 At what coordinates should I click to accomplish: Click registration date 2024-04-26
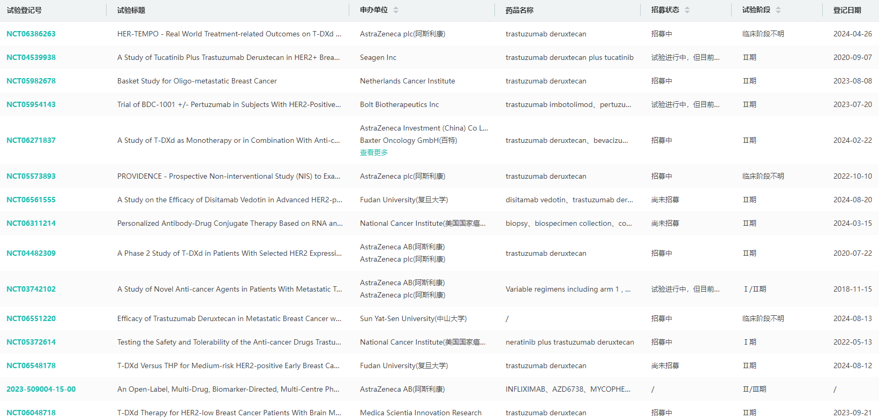(x=853, y=34)
